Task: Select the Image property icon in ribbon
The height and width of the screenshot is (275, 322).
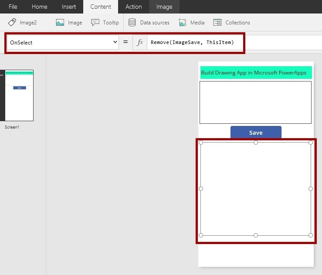Action: 60,23
